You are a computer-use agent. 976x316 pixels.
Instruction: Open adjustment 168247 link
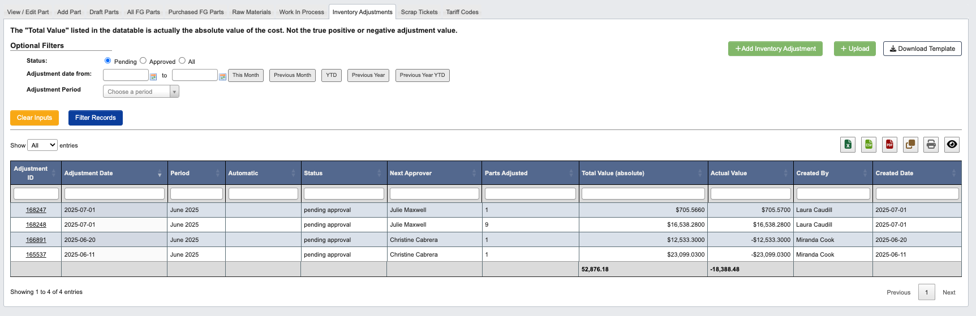(x=36, y=210)
